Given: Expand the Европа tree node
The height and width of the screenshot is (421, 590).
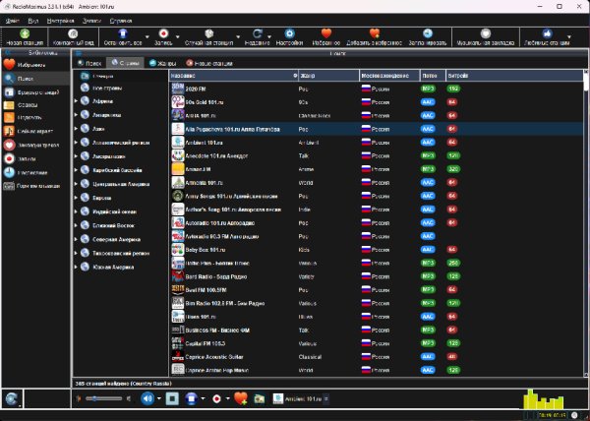Looking at the screenshot, I should click(76, 198).
